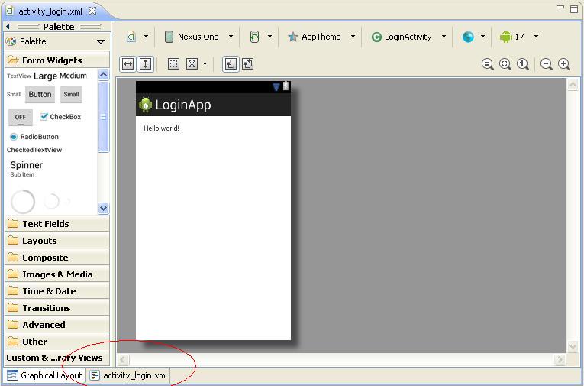Expand the Images & Media category
The height and width of the screenshot is (386, 584).
click(57, 274)
